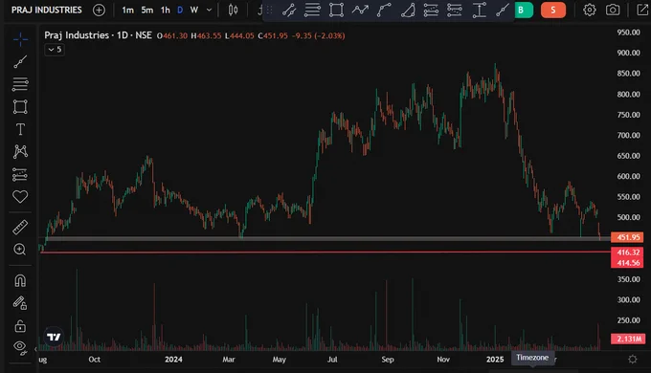The image size is (651, 373).
Task: Click the red horizontal line on chart
Action: 325,252
